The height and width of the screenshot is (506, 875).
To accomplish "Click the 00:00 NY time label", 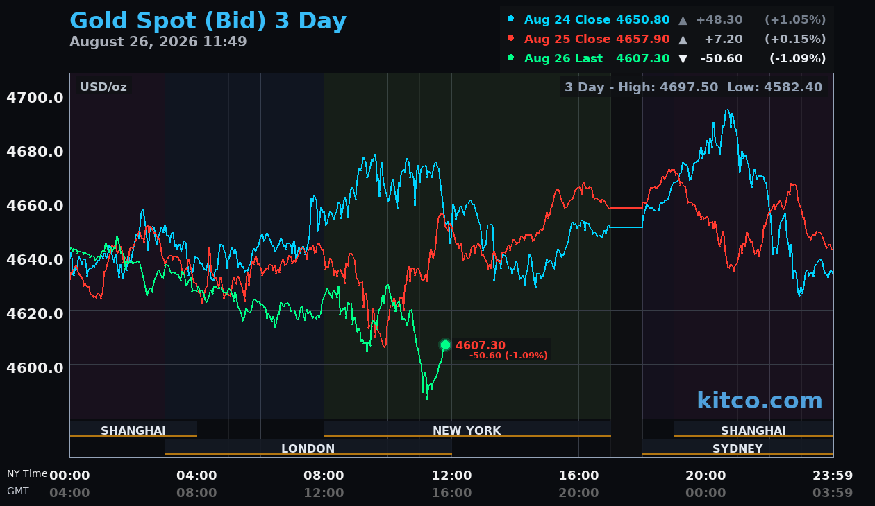I will tap(69, 476).
